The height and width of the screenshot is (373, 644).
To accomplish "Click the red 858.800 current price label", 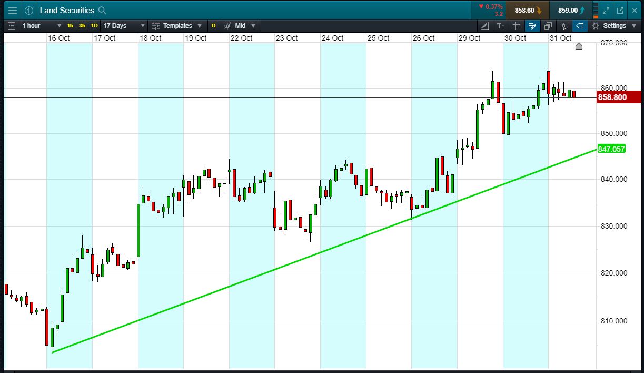I will click(619, 97).
